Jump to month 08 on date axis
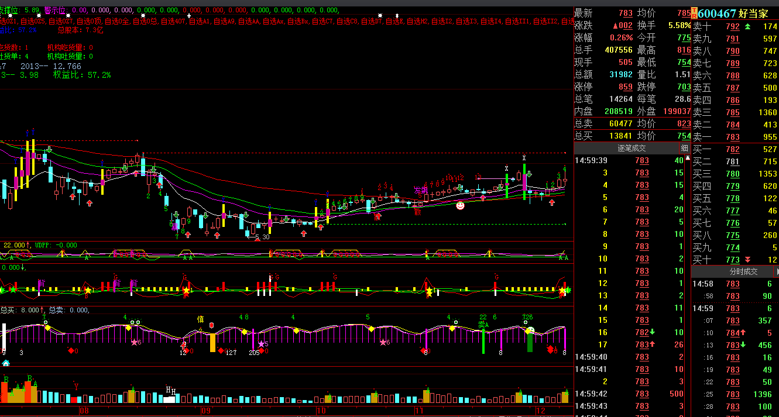The image size is (779, 417). [x=84, y=411]
